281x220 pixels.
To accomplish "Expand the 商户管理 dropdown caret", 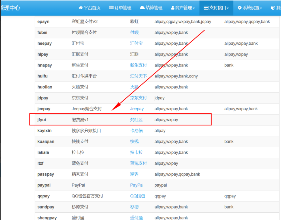I will click(x=194, y=8).
